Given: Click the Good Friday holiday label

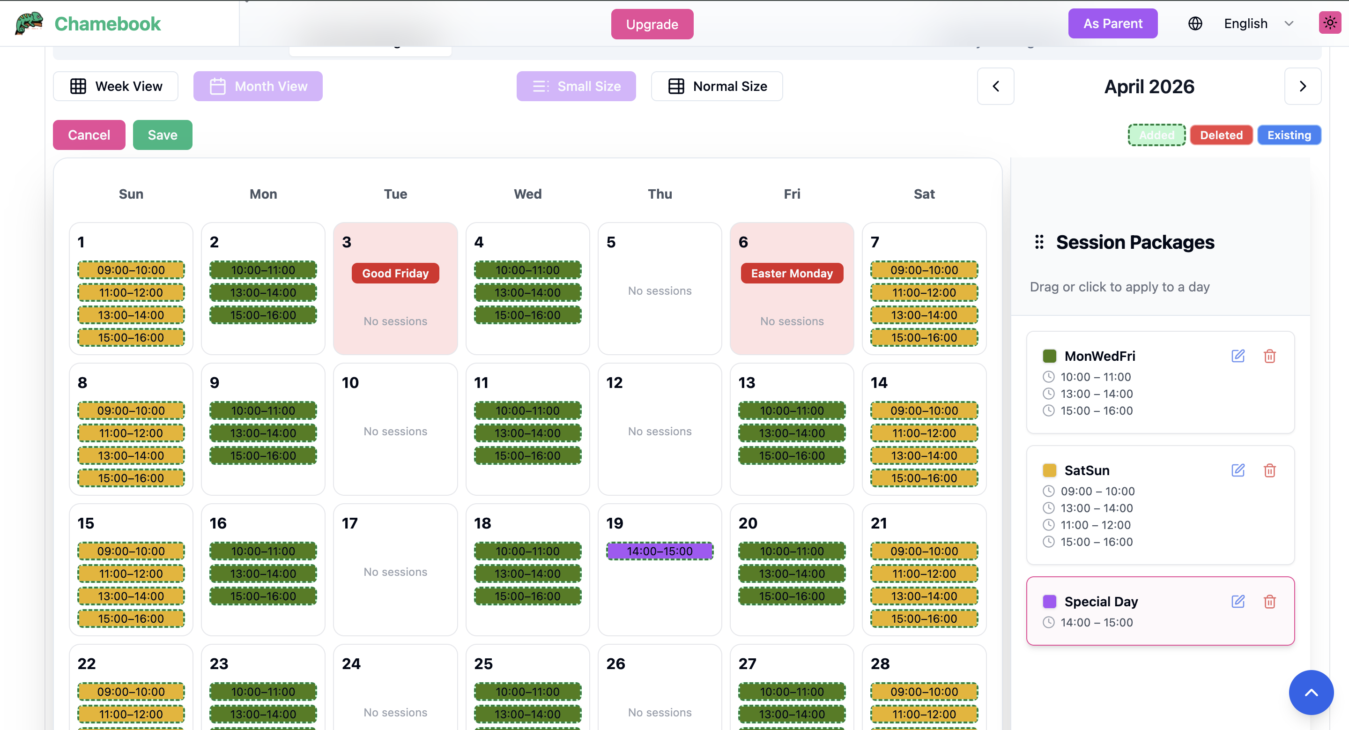Looking at the screenshot, I should click(x=395, y=273).
